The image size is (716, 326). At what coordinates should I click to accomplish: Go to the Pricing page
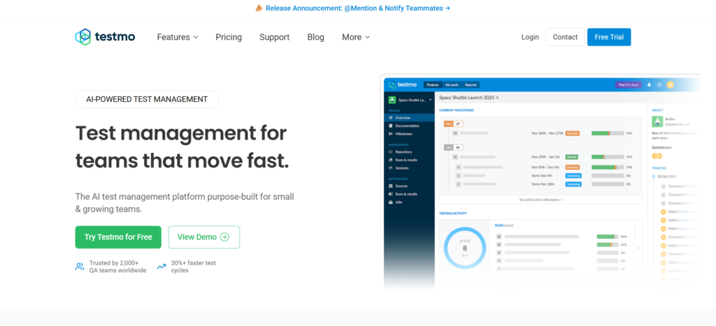(x=229, y=38)
